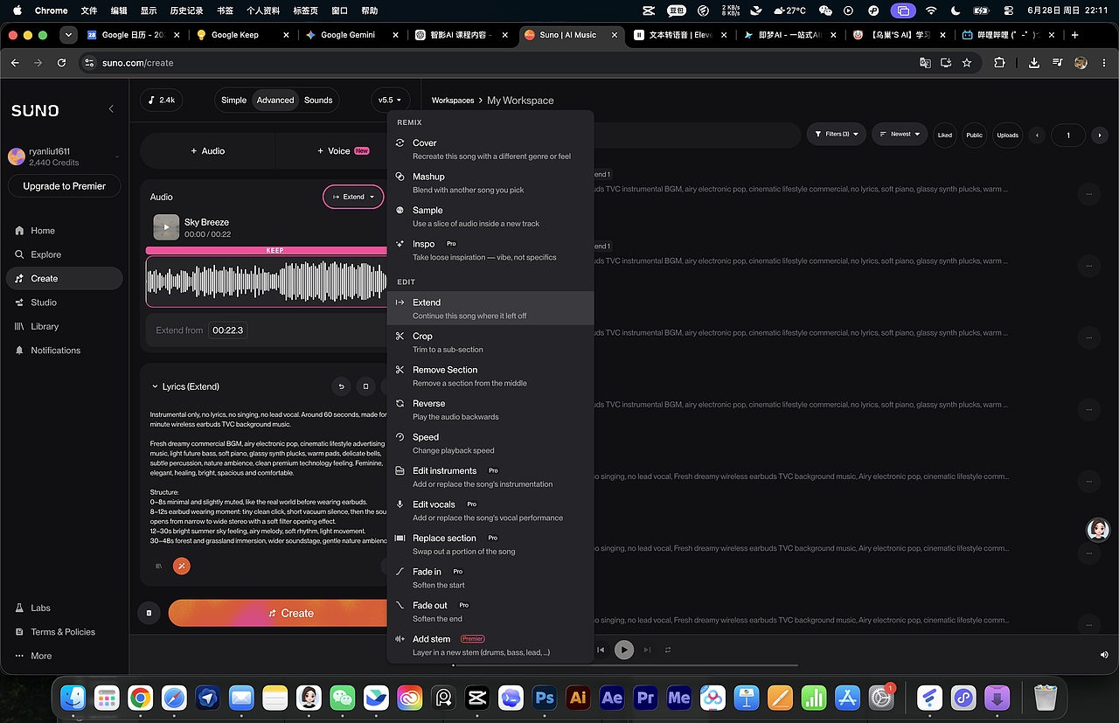1119x723 pixels.
Task: Click the three-dot menu of the first song
Action: (x=1088, y=193)
